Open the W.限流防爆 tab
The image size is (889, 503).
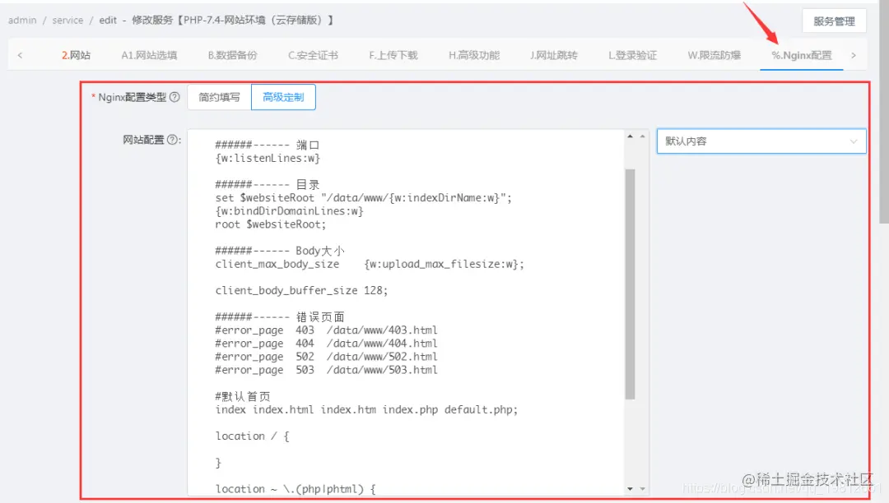coord(715,54)
